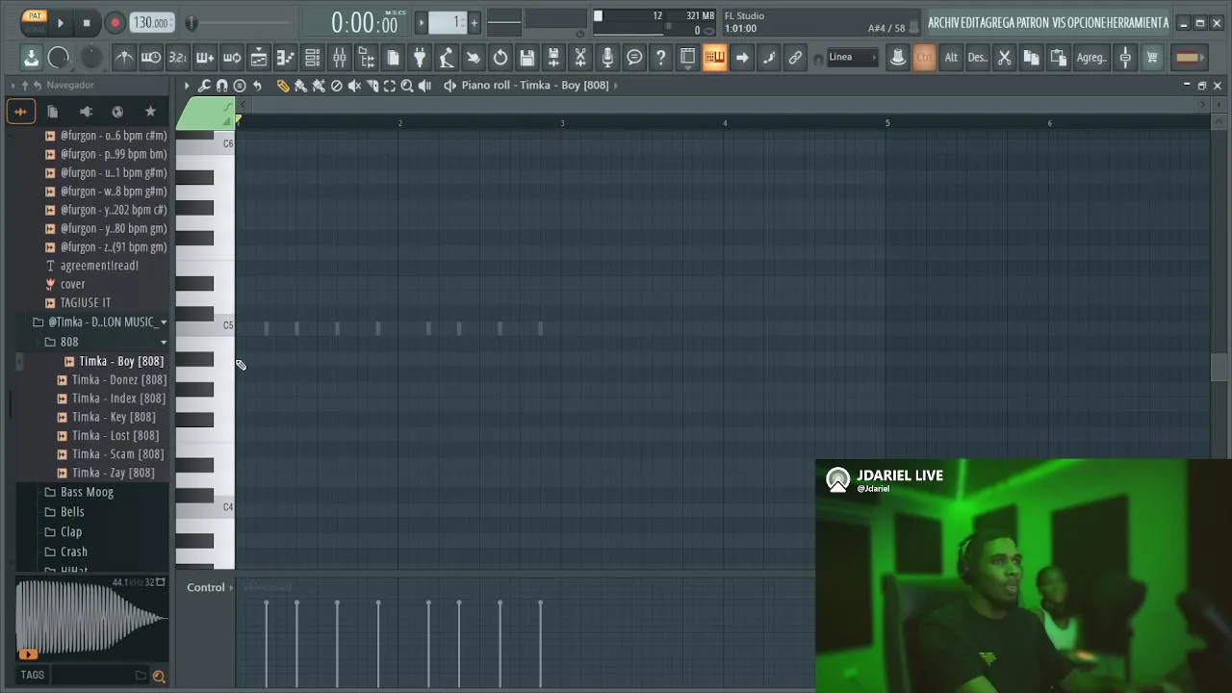Expand the Bells folder
Image resolution: width=1232 pixels, height=693 pixels.
click(72, 512)
